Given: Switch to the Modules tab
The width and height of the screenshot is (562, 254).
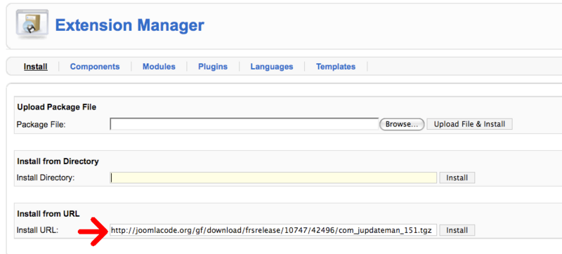Looking at the screenshot, I should tap(159, 67).
